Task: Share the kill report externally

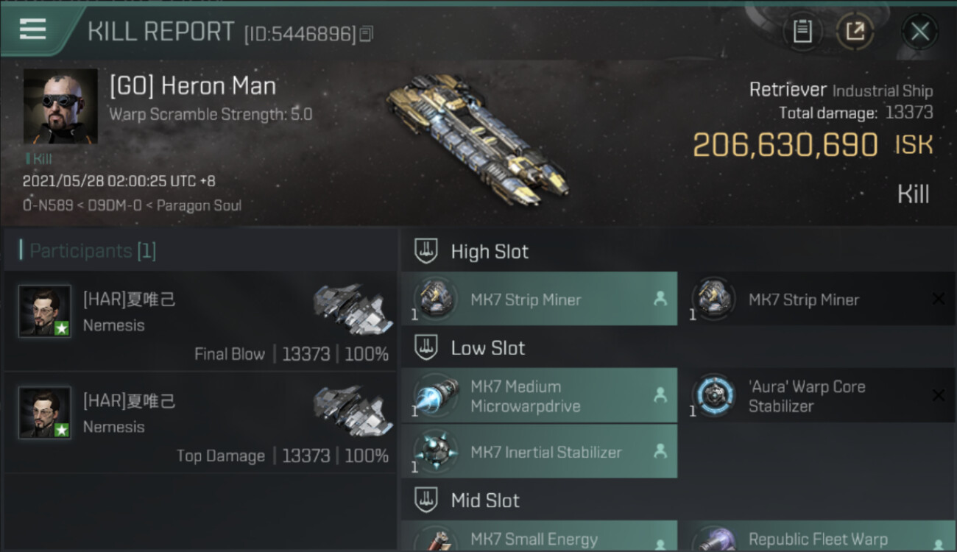Action: [x=855, y=31]
